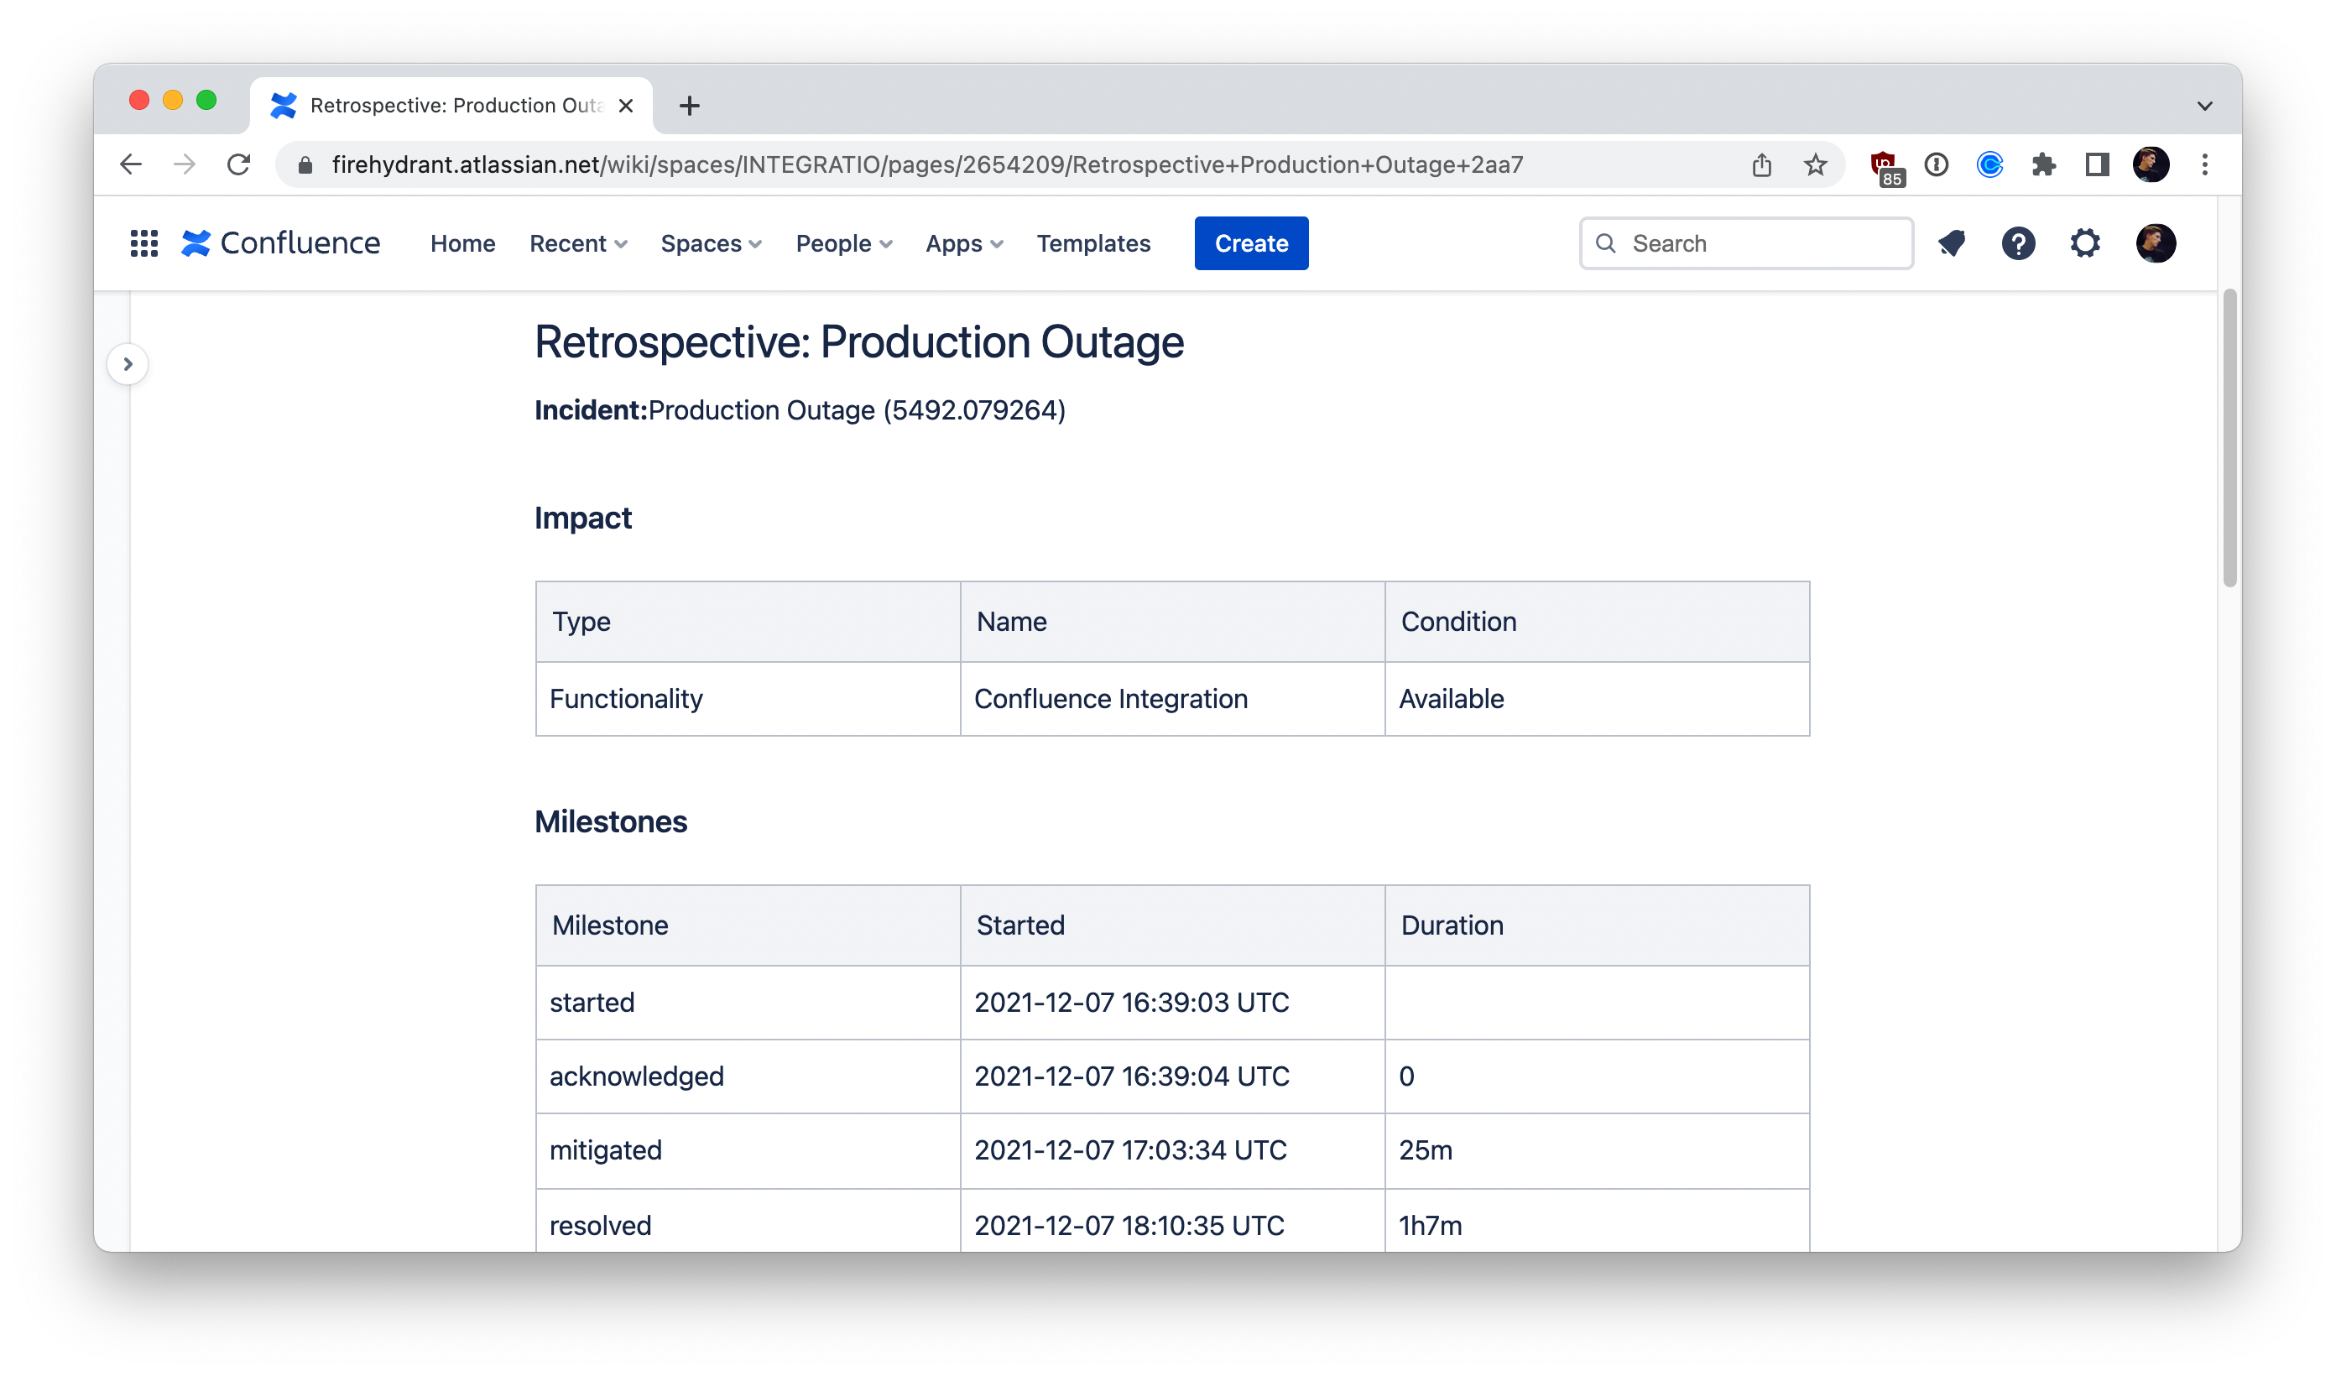Open the Templates page

(1093, 244)
